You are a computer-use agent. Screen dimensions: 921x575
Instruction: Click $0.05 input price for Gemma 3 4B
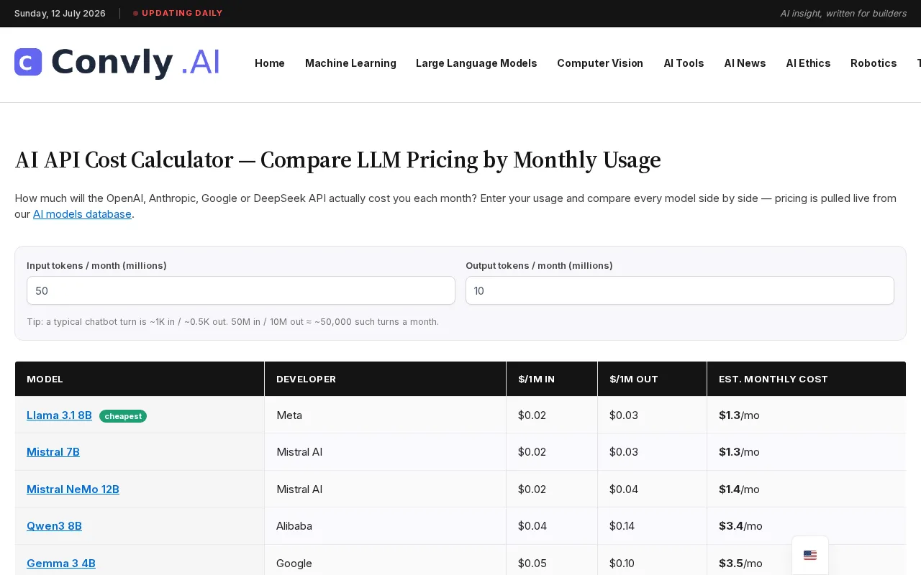click(532, 563)
